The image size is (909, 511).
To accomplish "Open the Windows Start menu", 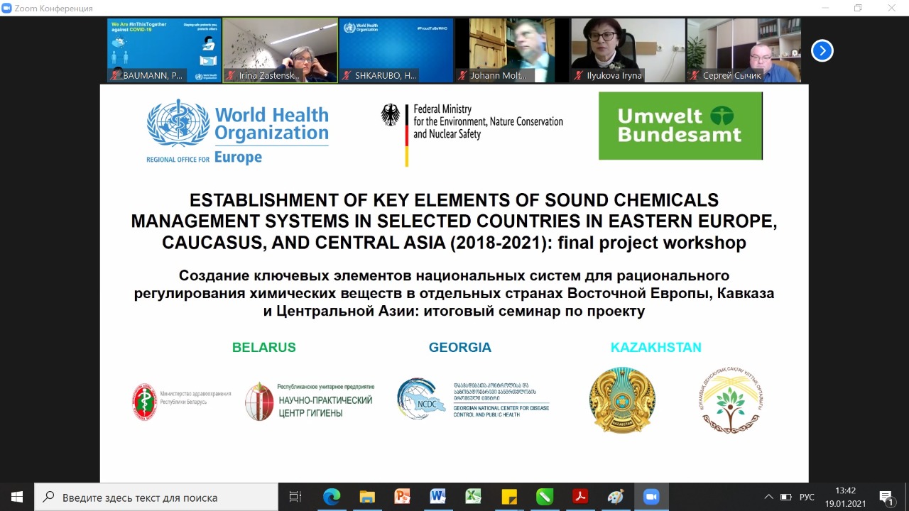I will tap(17, 497).
